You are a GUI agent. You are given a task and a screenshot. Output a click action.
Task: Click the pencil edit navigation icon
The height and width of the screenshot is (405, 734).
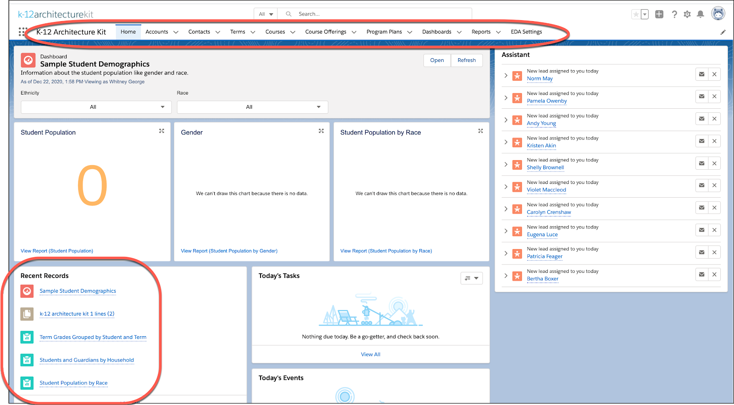click(x=723, y=32)
